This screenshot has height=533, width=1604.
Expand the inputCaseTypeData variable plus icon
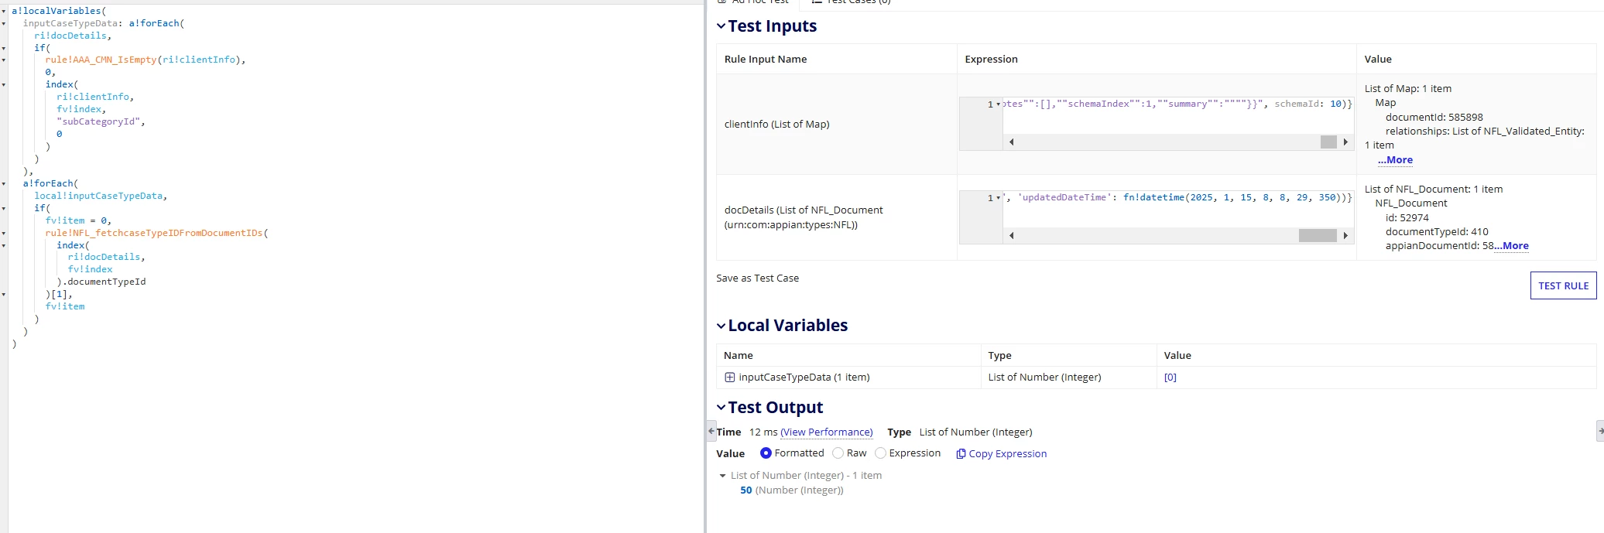coord(729,378)
